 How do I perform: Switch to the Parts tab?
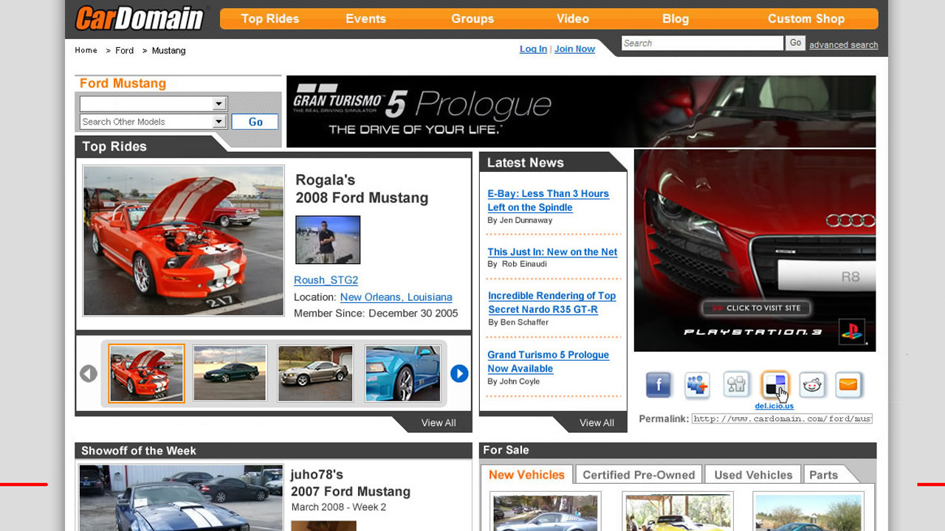[x=823, y=475]
